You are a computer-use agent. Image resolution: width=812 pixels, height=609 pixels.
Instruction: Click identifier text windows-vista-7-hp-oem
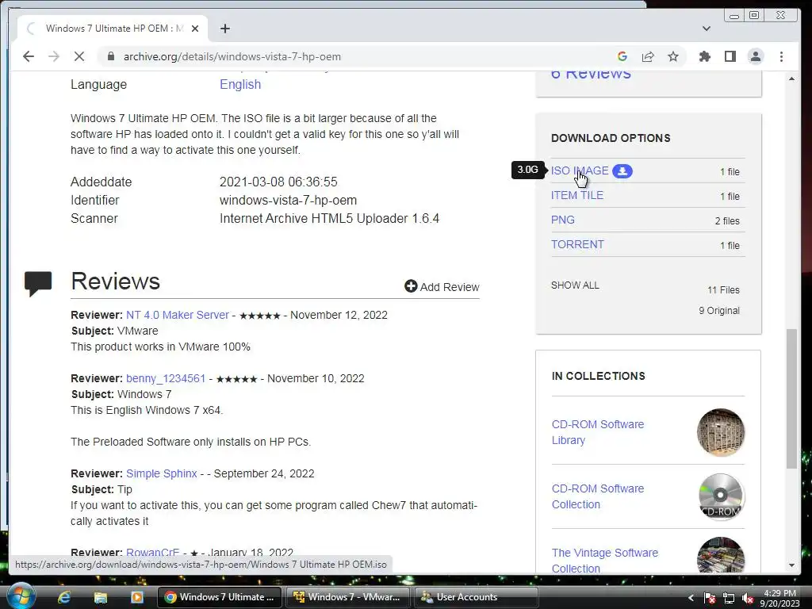[x=288, y=201]
